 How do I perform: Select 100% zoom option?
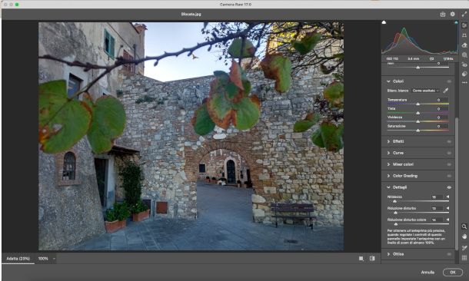coord(43,259)
